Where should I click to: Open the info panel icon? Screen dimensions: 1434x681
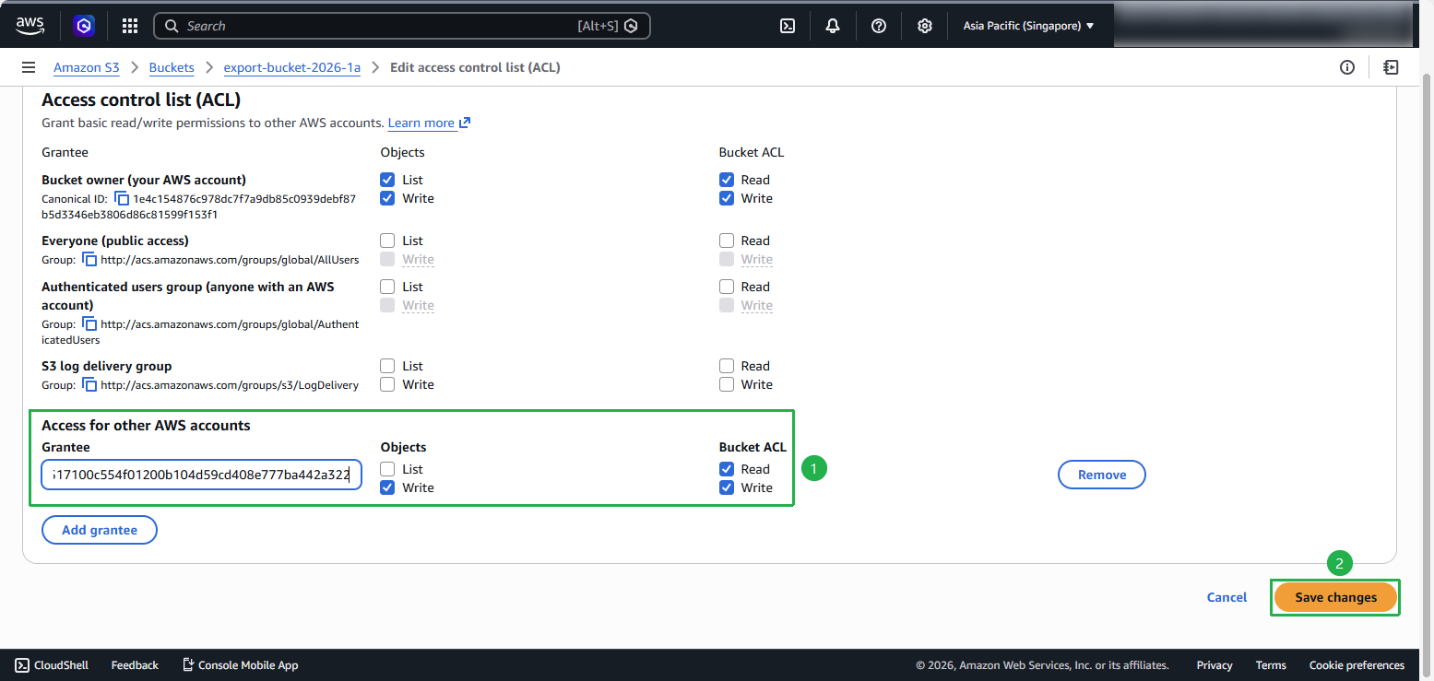click(1347, 67)
